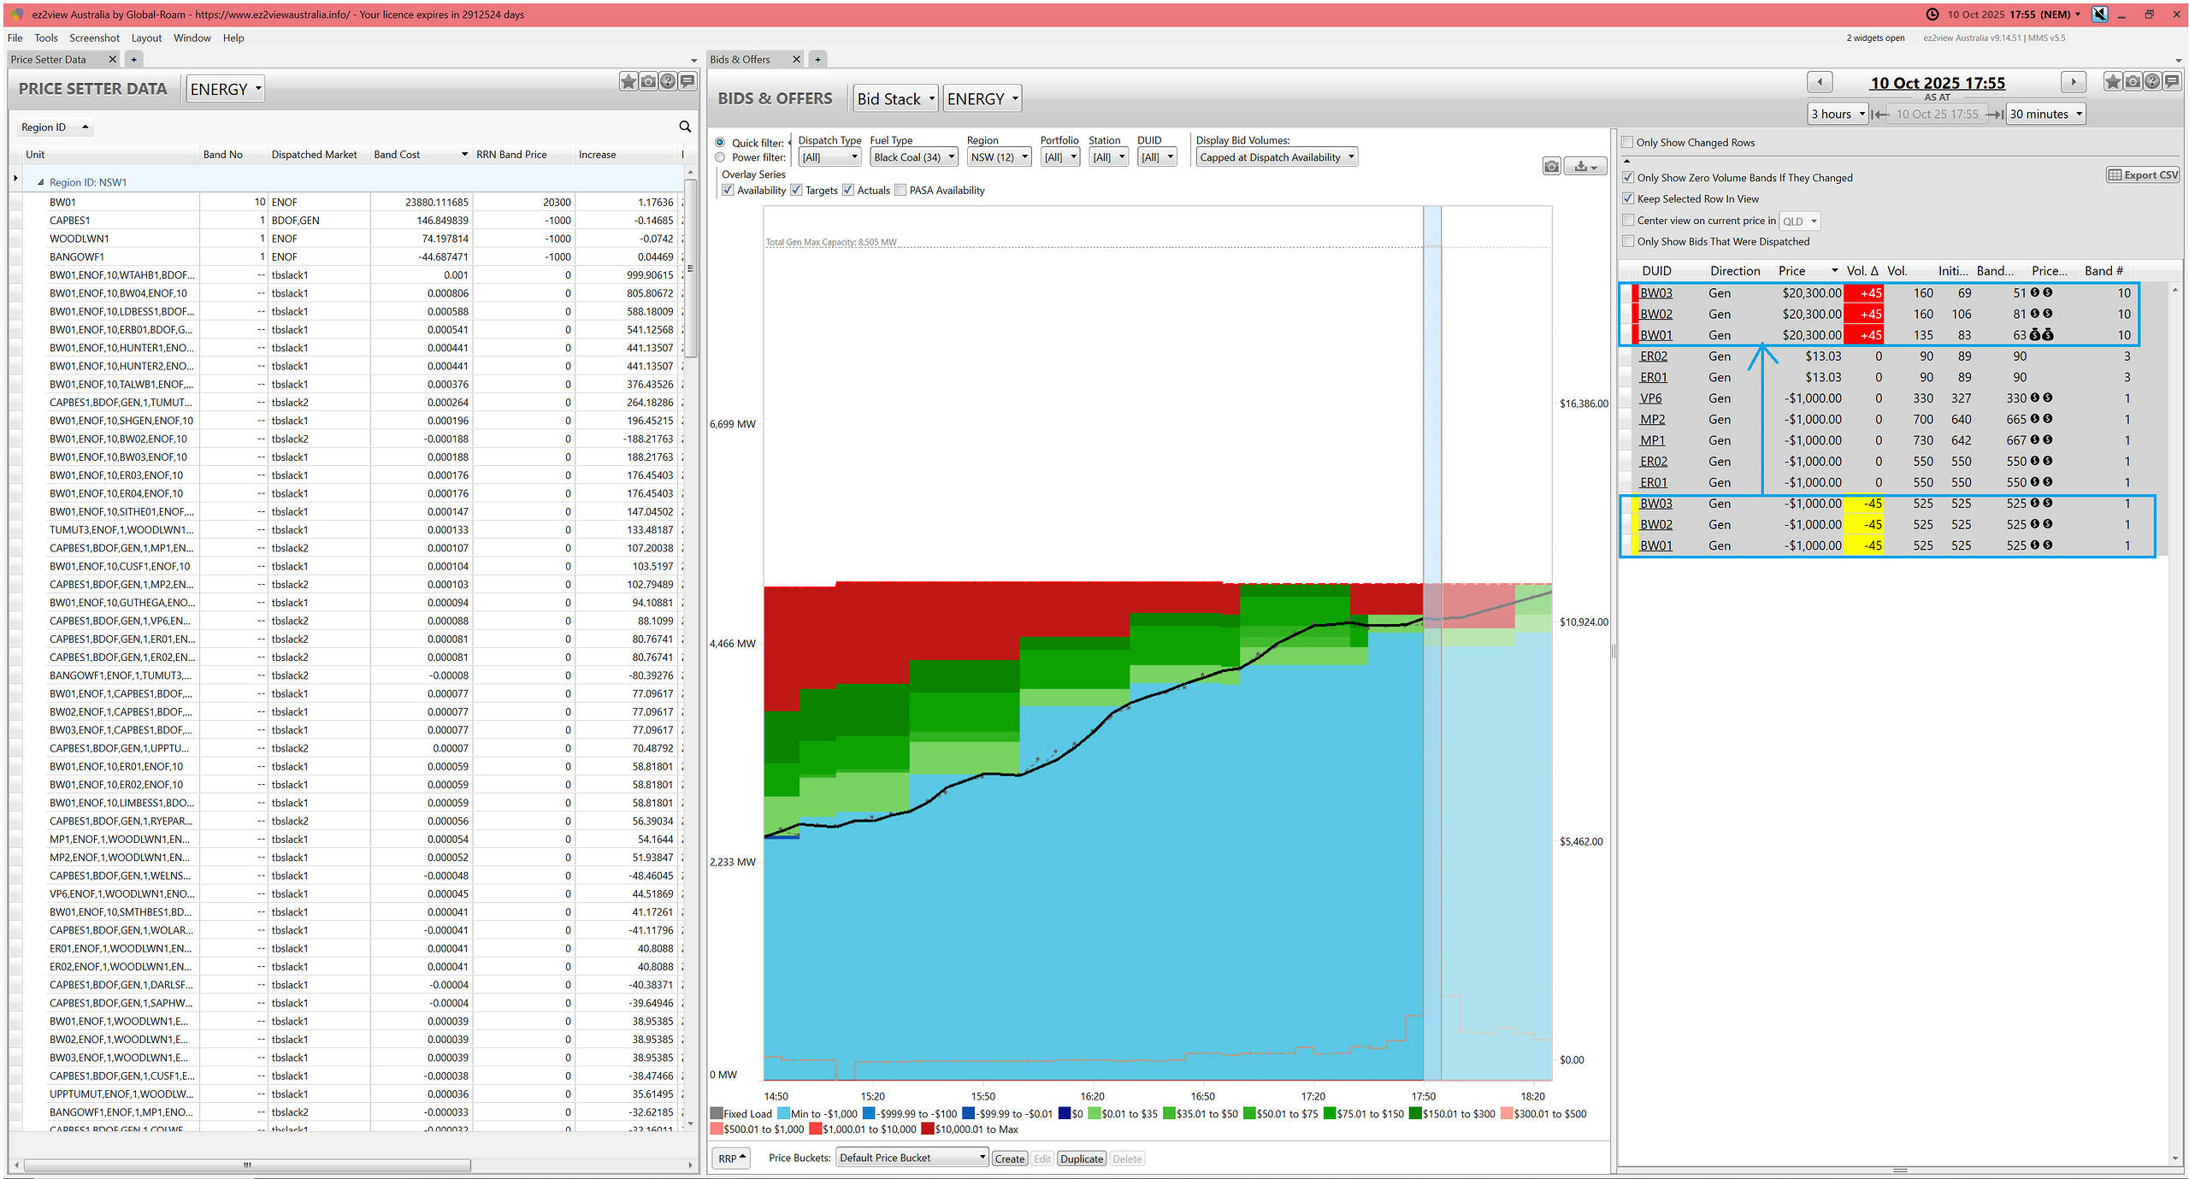Viewport: 2189px width, 1179px height.
Task: Step forward to the next dispatch interval
Action: click(2073, 82)
